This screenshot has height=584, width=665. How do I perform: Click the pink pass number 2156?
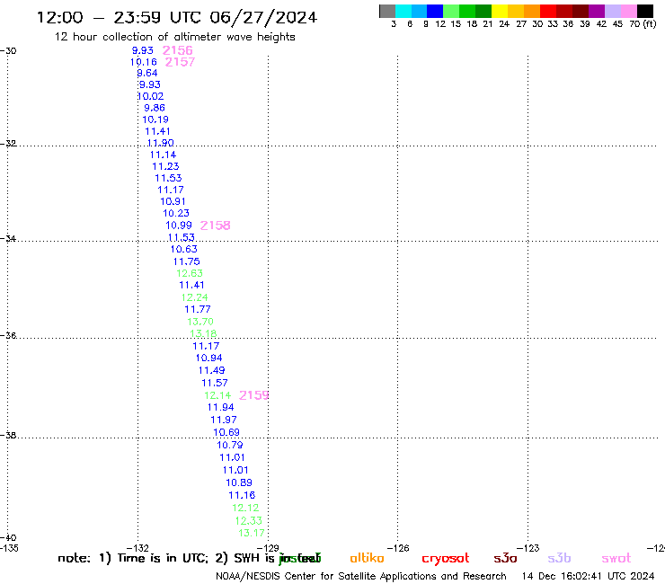[178, 50]
